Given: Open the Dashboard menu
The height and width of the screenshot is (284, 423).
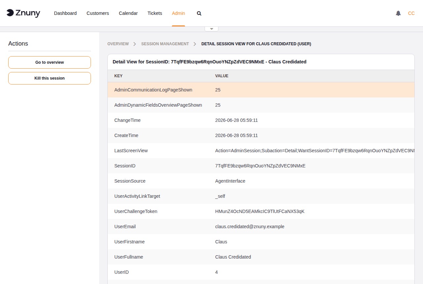Looking at the screenshot, I should pyautogui.click(x=65, y=13).
